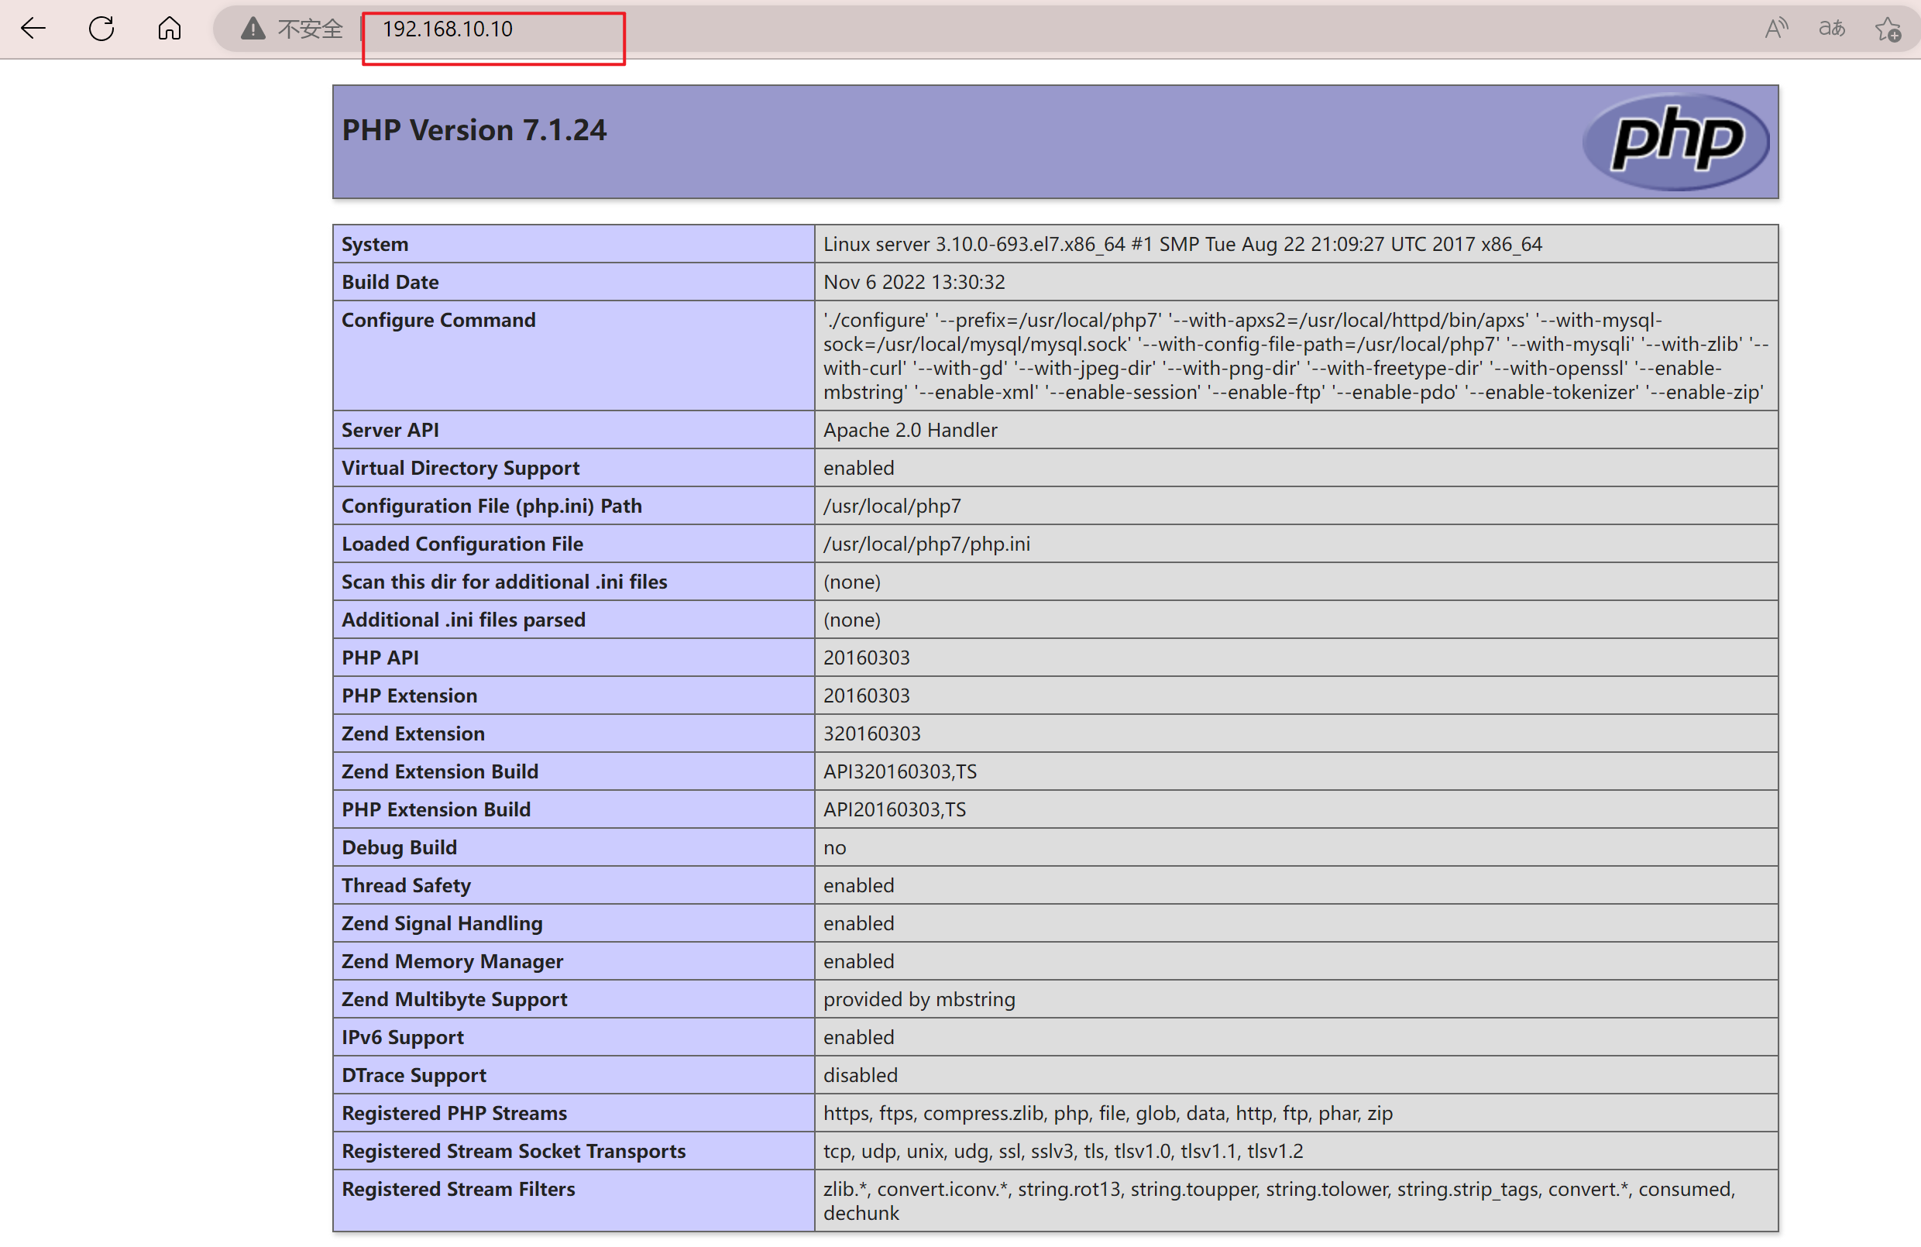Click the /usr/local/php7/php.ini value
This screenshot has width=1921, height=1247.
pyautogui.click(x=926, y=543)
